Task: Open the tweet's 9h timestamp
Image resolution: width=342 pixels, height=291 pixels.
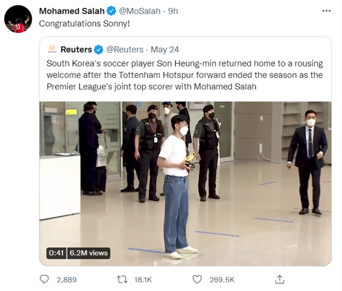Action: click(x=174, y=11)
